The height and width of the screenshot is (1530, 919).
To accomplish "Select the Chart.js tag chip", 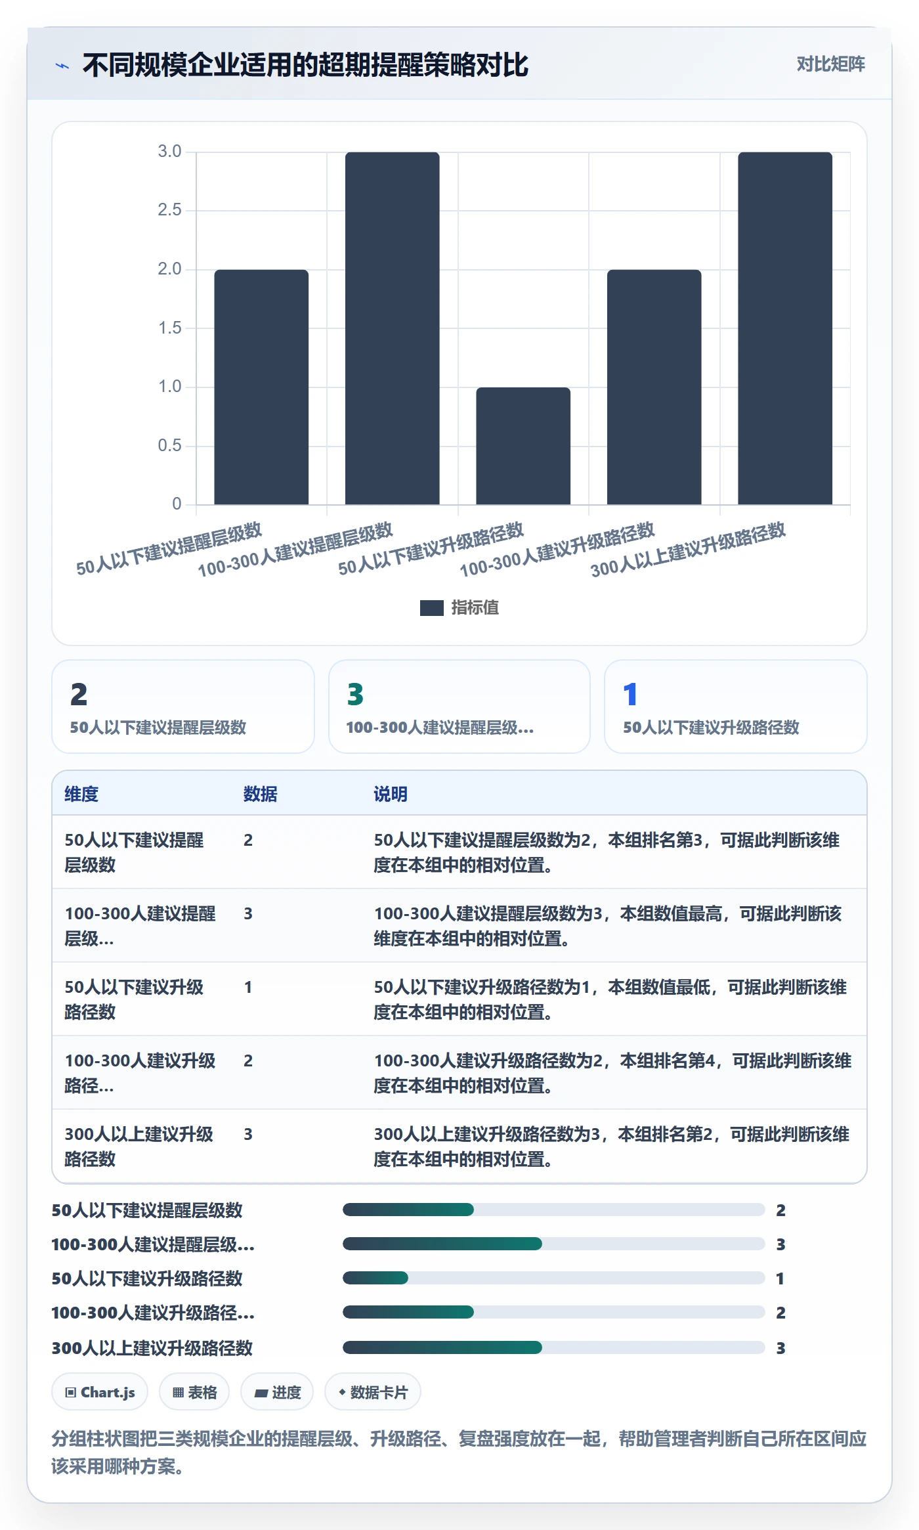I will click(x=100, y=1391).
